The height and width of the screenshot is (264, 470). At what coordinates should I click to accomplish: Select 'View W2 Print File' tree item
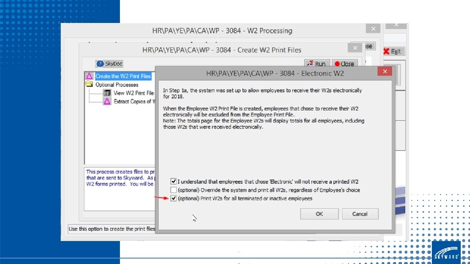133,93
